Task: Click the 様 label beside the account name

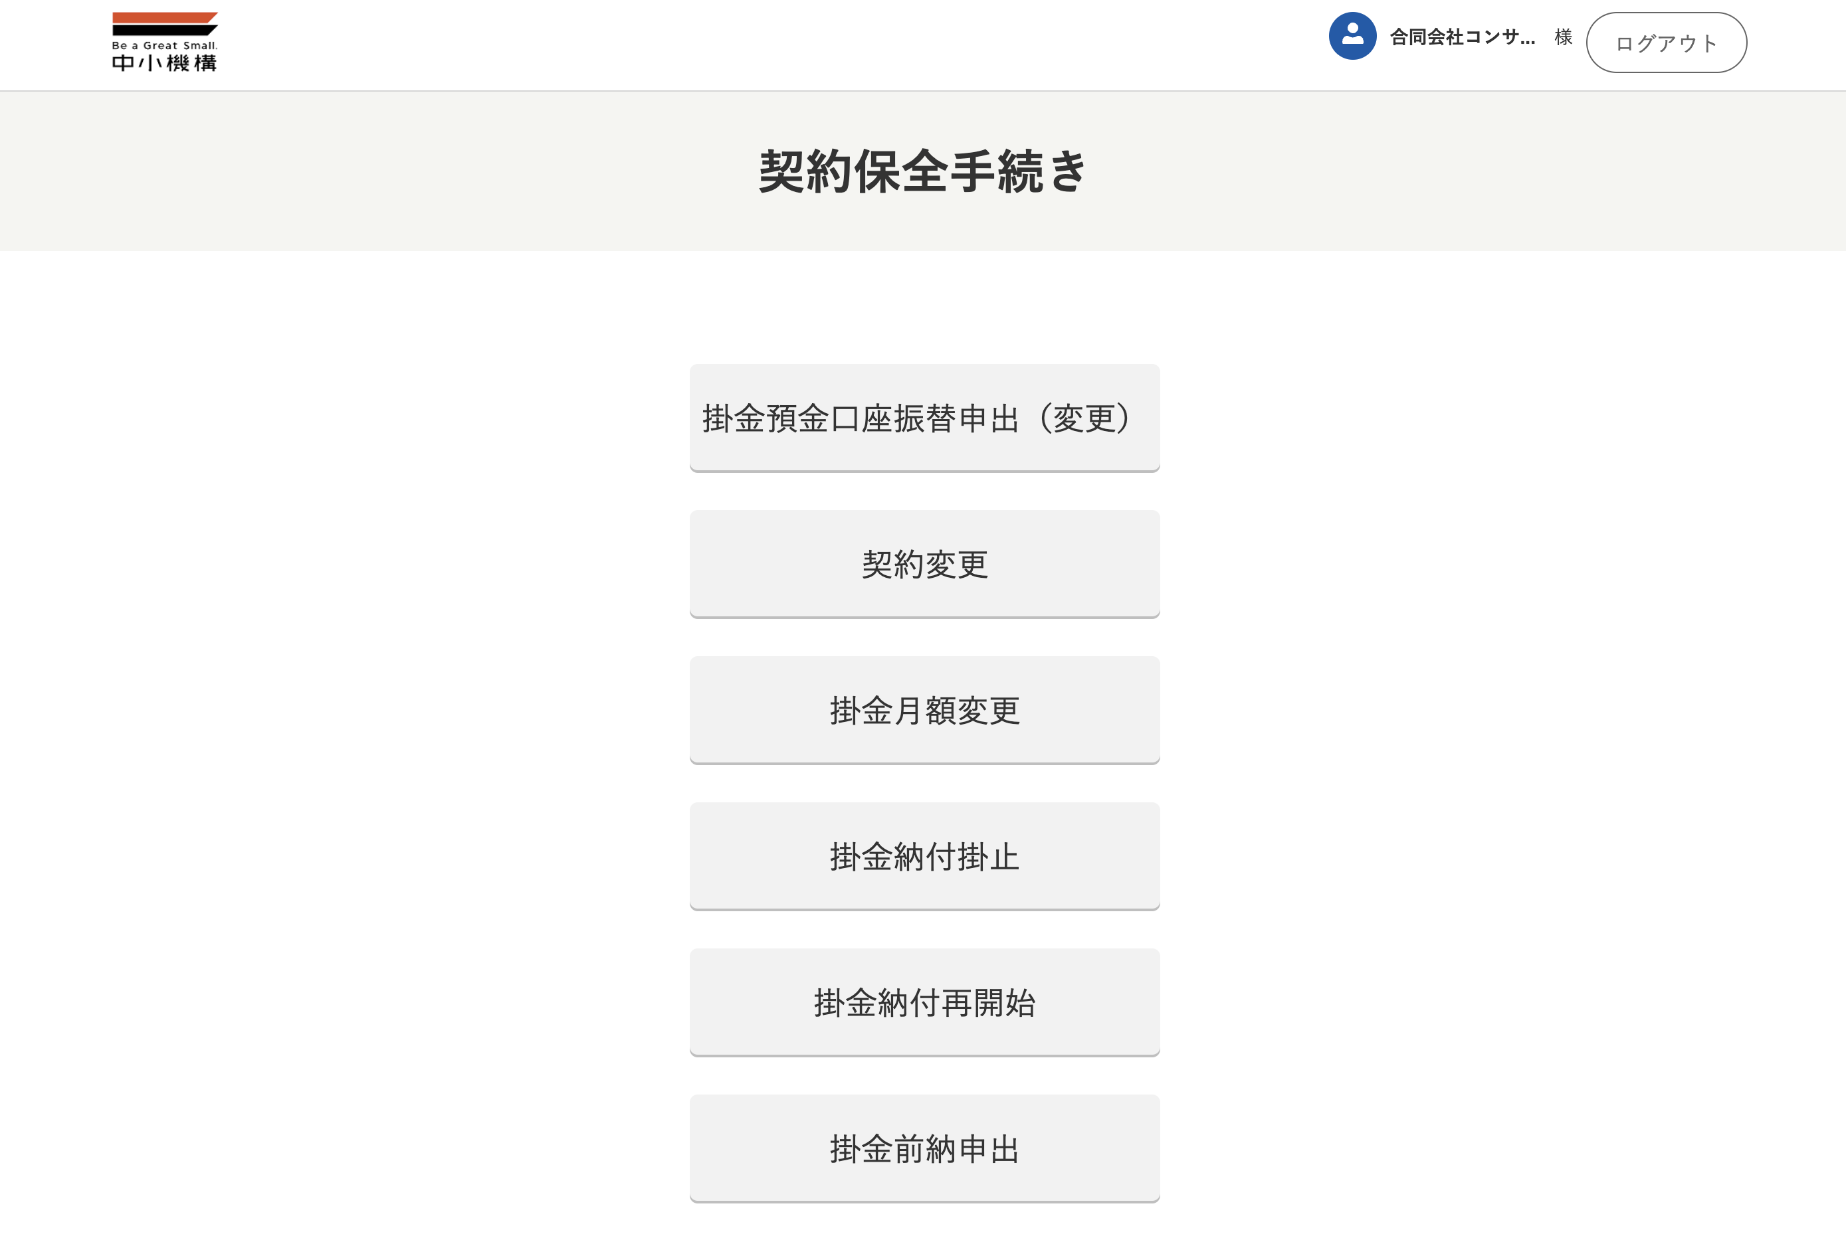Action: click(1562, 37)
